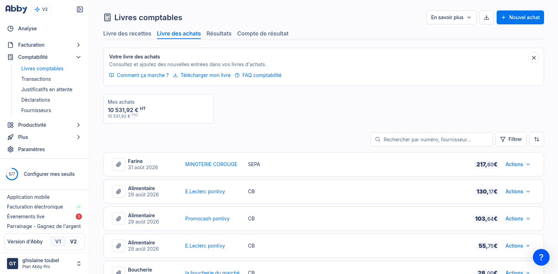This screenshot has width=558, height=274.
Task: Open Actions dropdown for the 217,60€ purchase
Action: coord(518,164)
